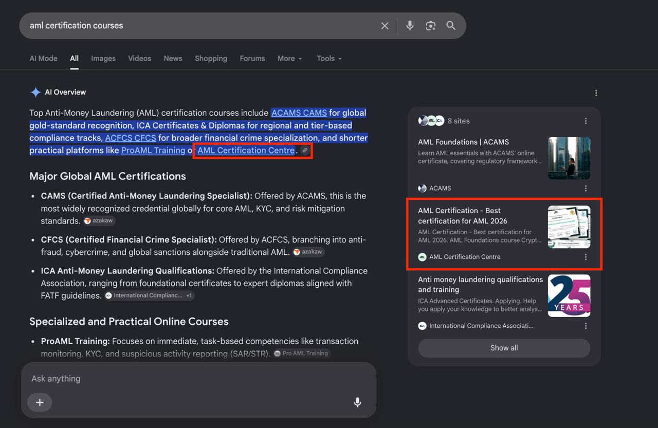Open AI Overview three-dot options menu
The height and width of the screenshot is (428, 658).
point(596,93)
